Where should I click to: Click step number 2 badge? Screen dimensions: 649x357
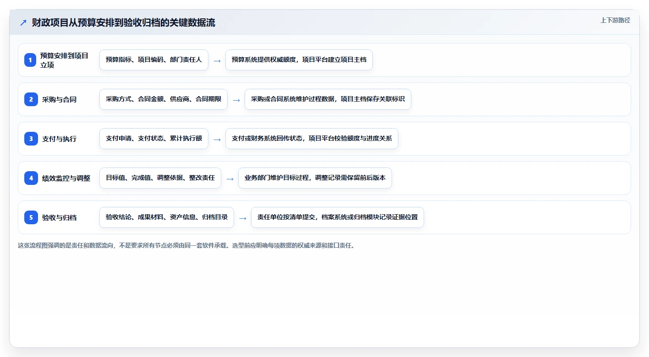(x=31, y=99)
